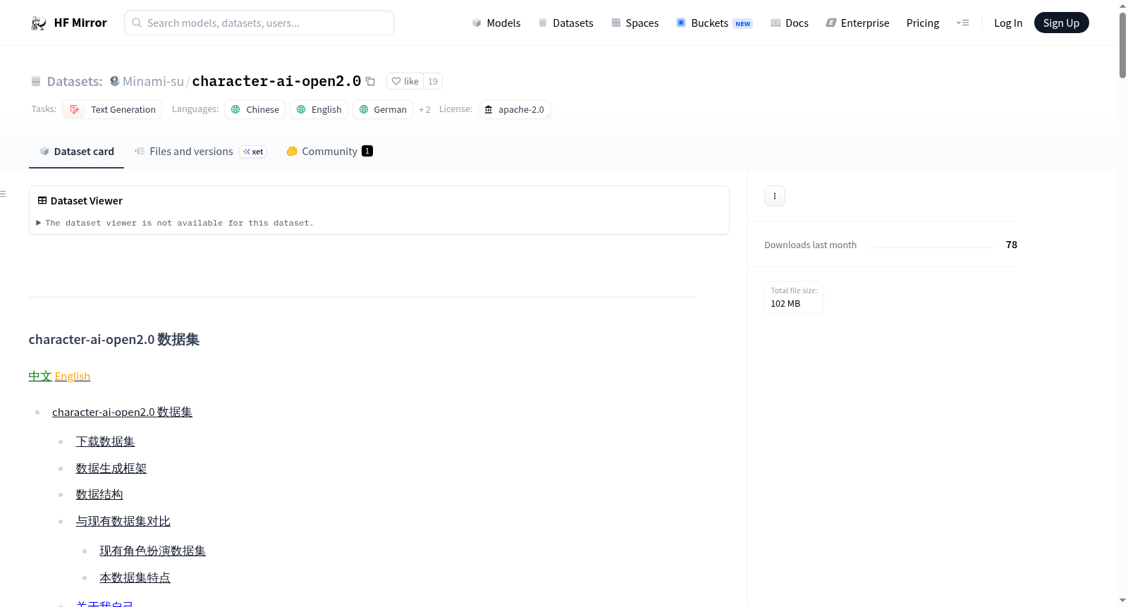Click the Datasets breadcrumb label
Screen dimensions: 1128x607
(75, 81)
